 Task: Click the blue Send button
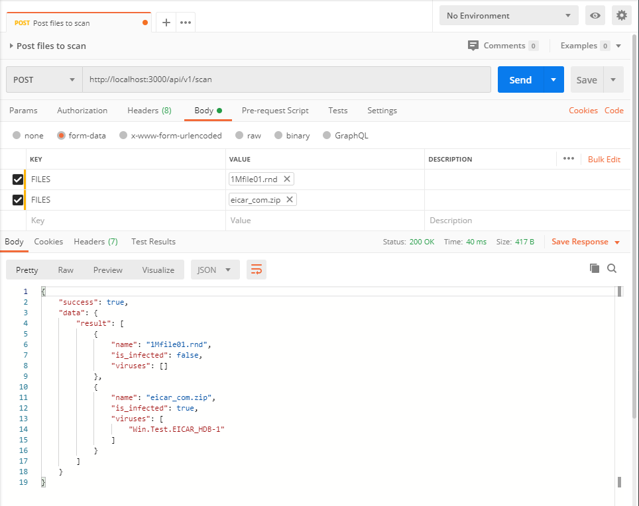click(x=520, y=79)
